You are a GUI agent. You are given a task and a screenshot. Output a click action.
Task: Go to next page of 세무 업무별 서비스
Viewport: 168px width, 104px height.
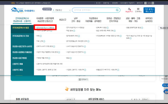tap(139, 99)
